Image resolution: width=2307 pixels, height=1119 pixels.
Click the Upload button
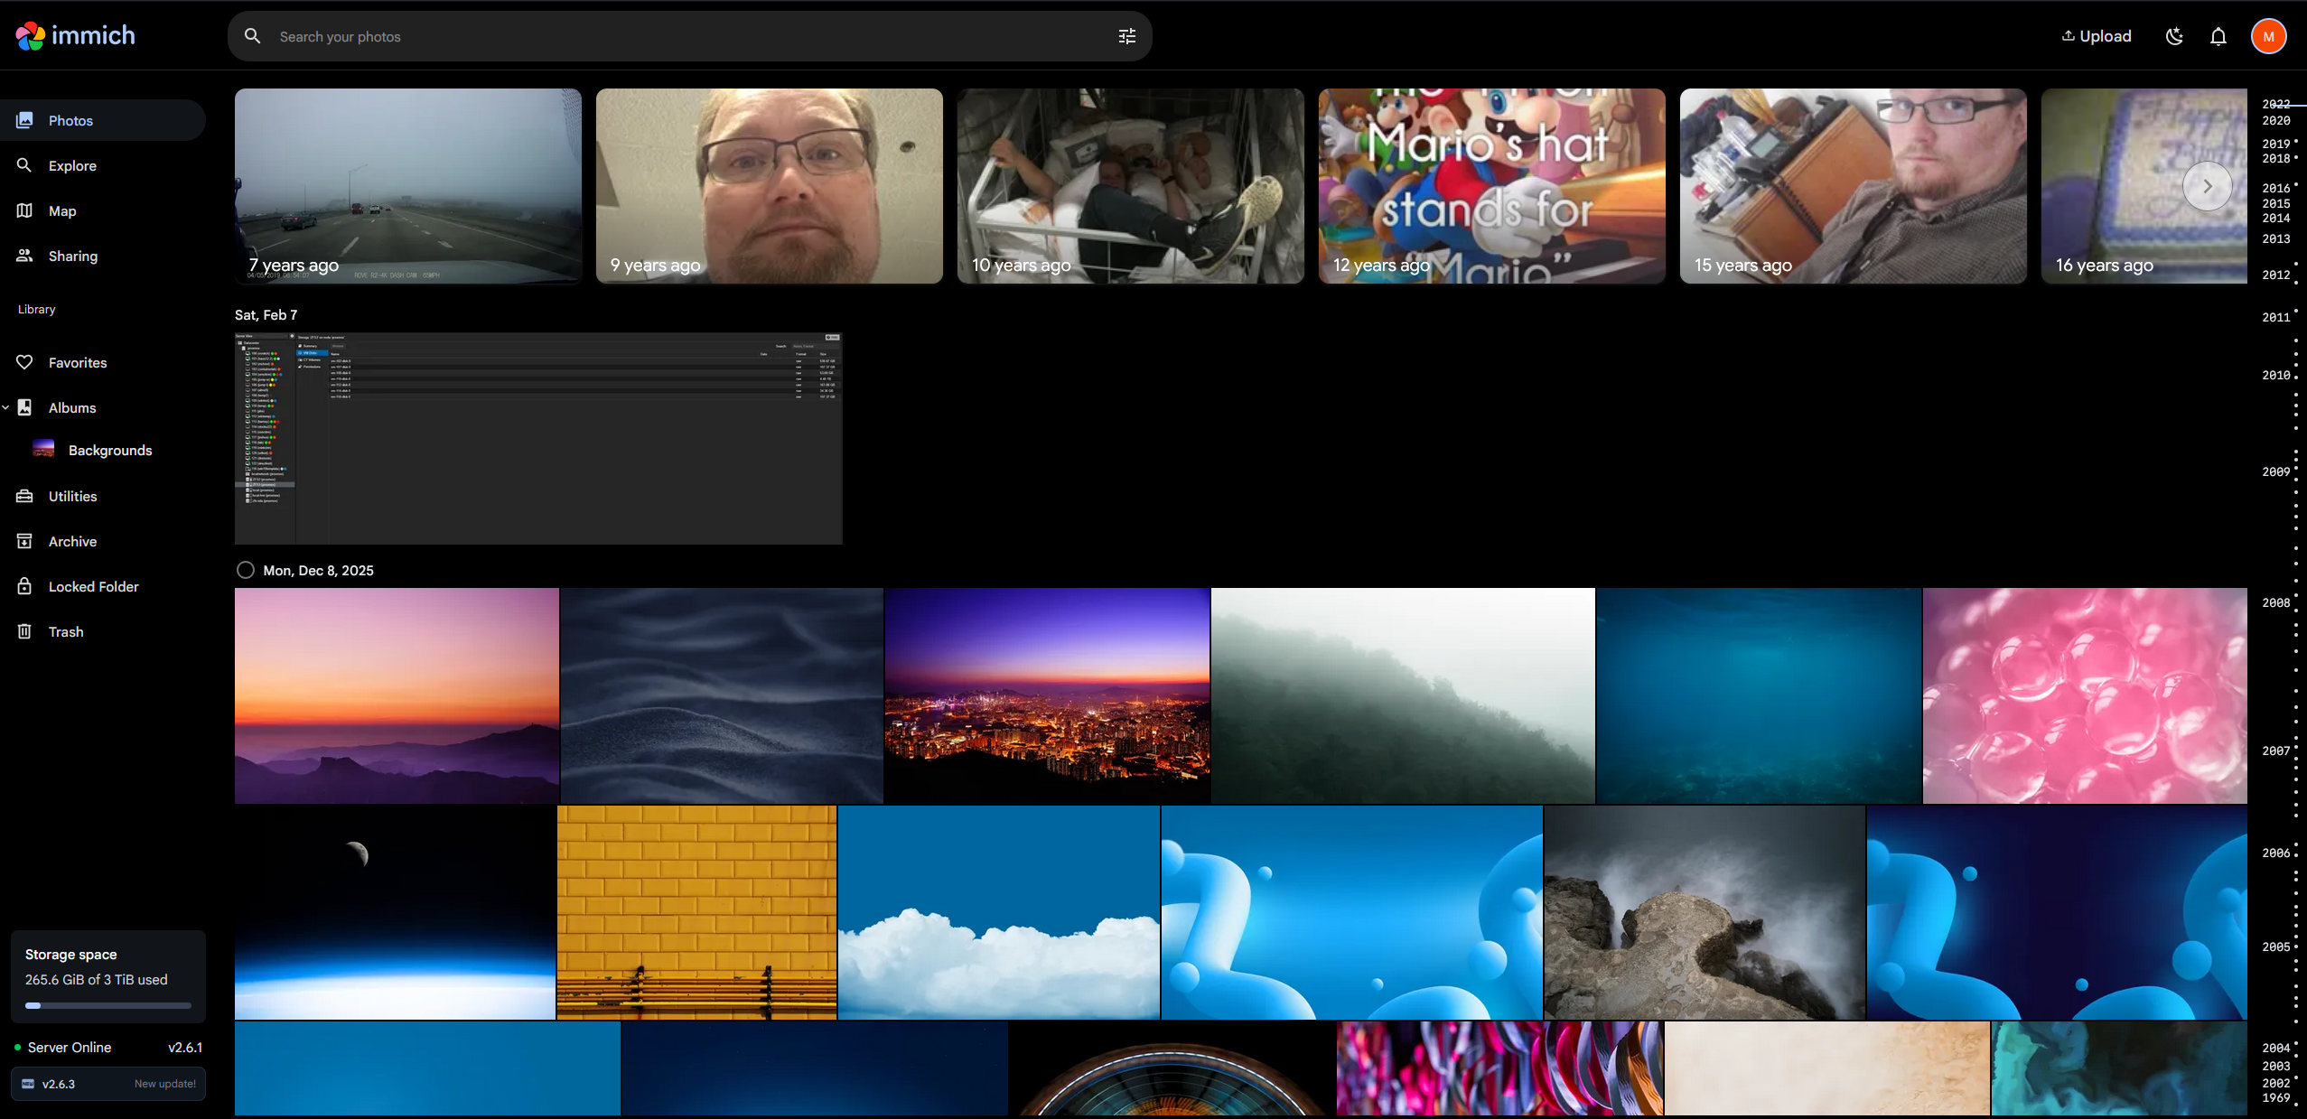click(2097, 36)
